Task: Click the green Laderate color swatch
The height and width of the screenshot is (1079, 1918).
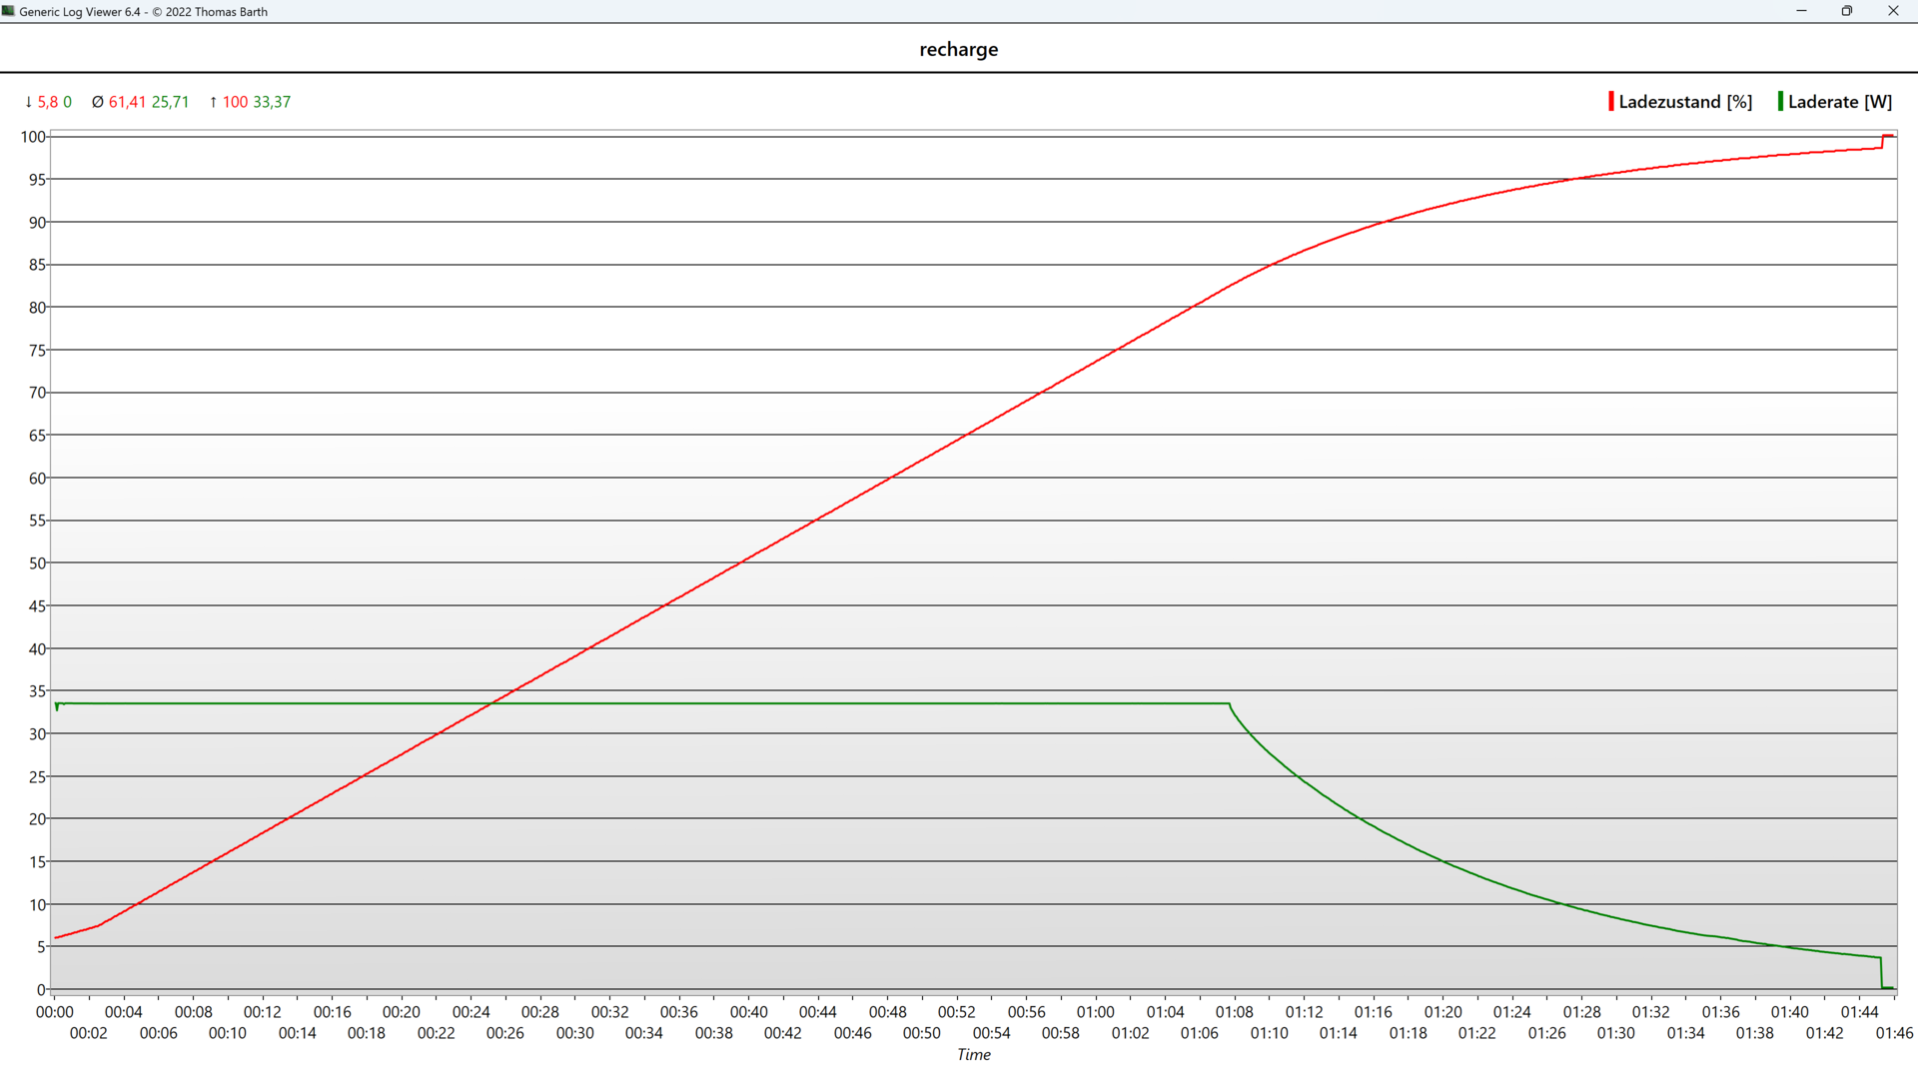Action: (1780, 102)
